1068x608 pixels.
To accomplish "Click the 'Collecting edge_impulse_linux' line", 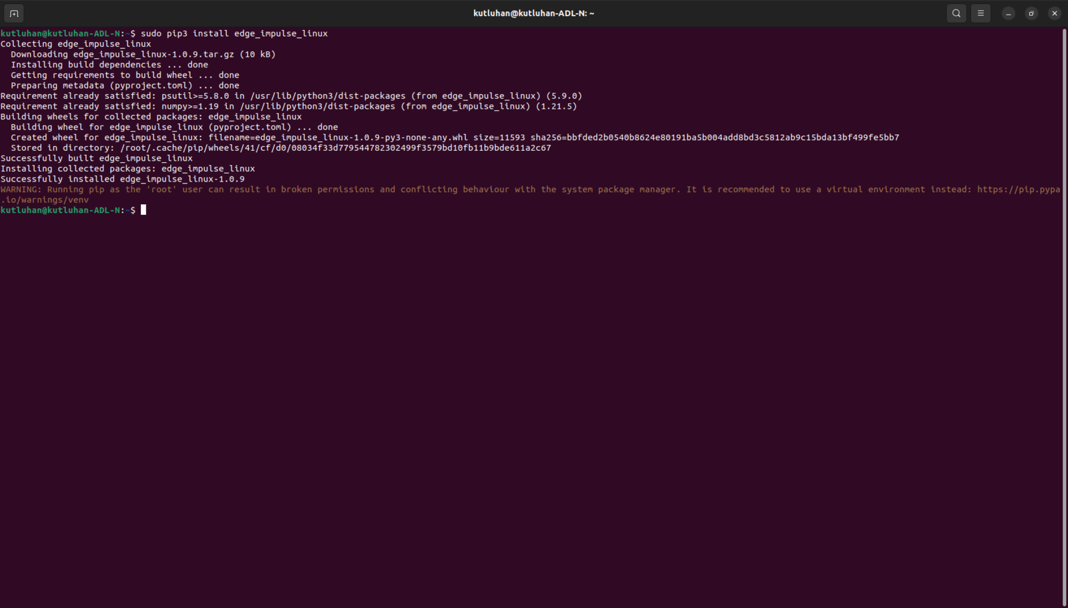I will (x=75, y=44).
